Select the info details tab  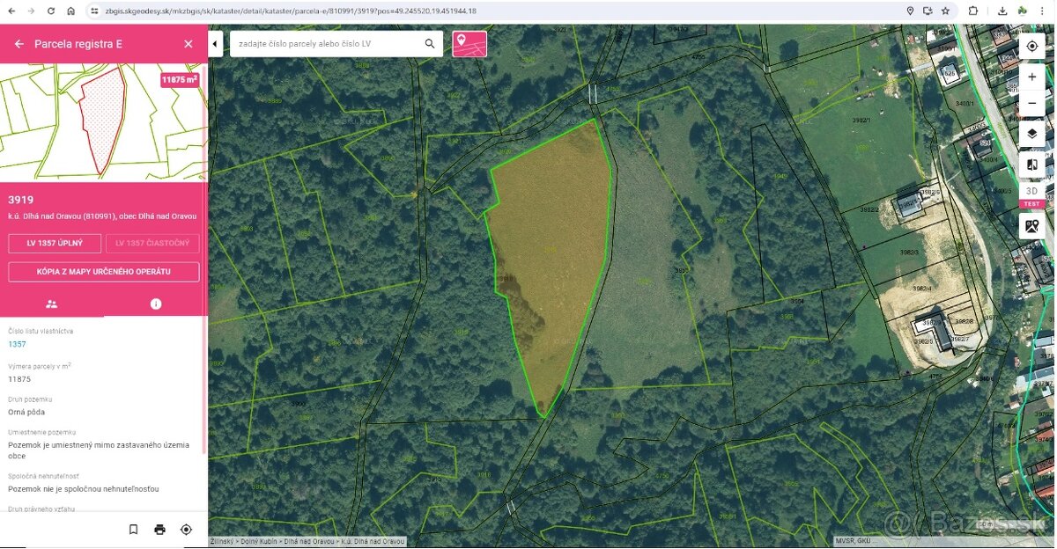tap(156, 304)
